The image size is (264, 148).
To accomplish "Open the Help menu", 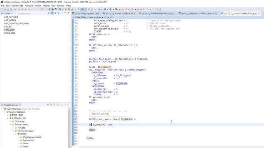I will [68, 6].
